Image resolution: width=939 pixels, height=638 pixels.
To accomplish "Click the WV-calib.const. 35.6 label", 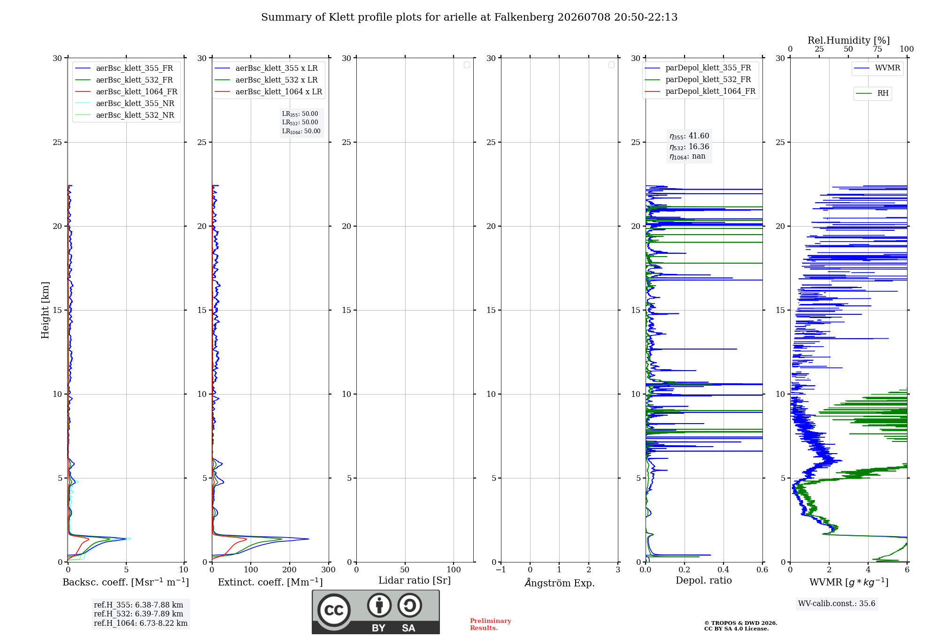I will click(837, 603).
